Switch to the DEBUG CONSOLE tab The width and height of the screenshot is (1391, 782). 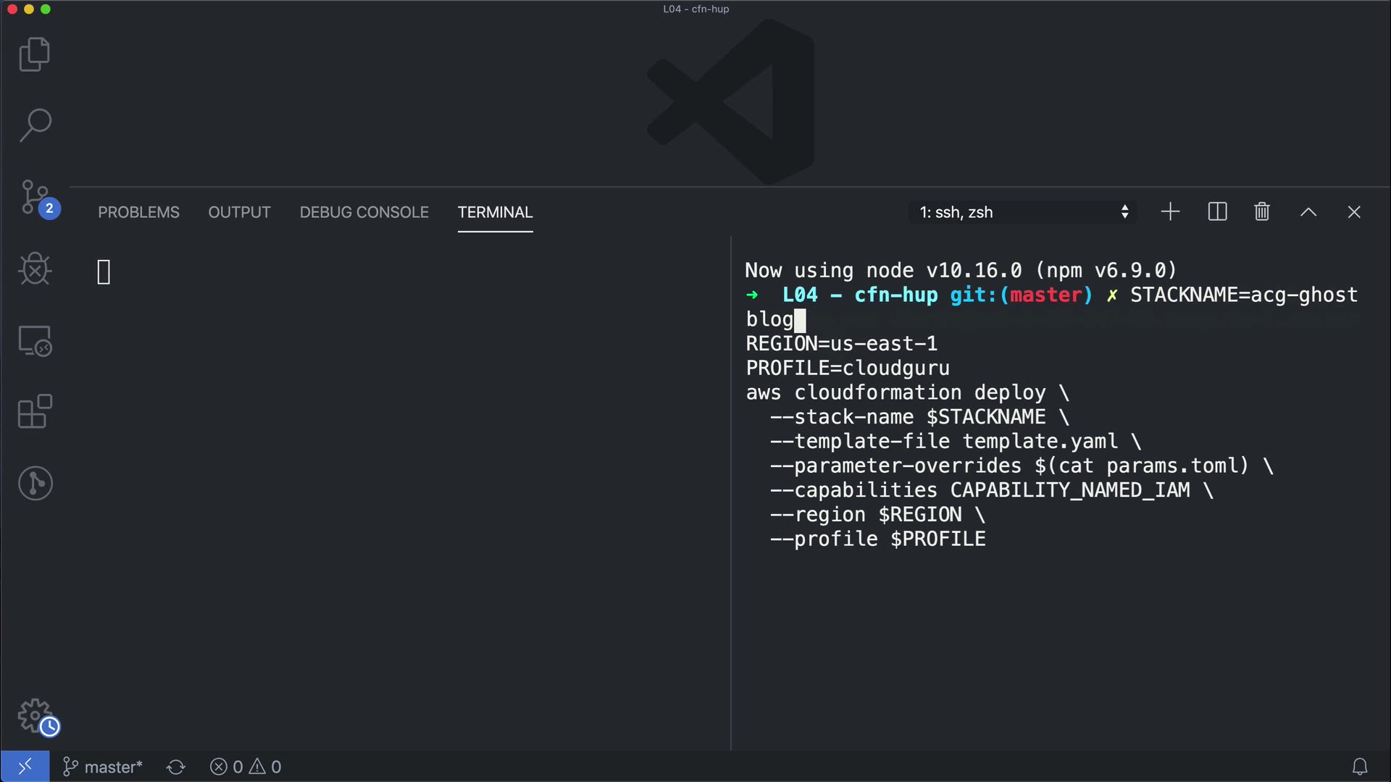coord(364,212)
